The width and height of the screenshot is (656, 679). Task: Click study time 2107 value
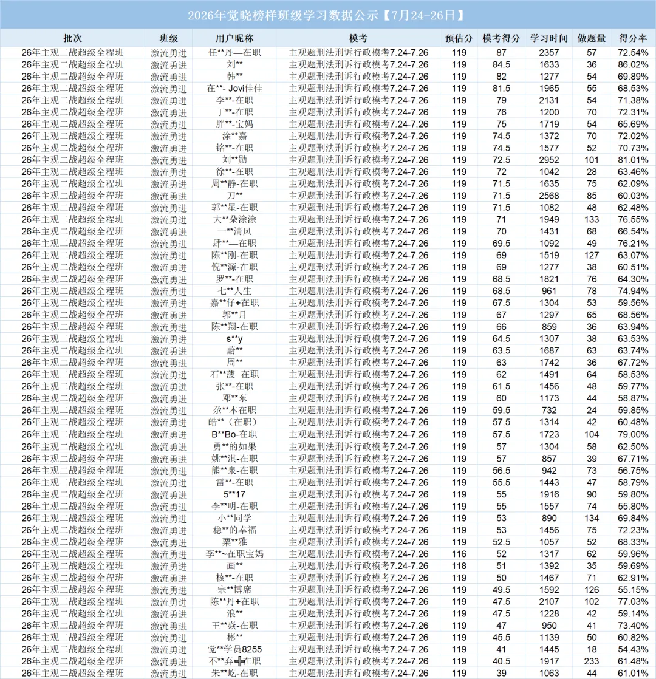pos(549,601)
